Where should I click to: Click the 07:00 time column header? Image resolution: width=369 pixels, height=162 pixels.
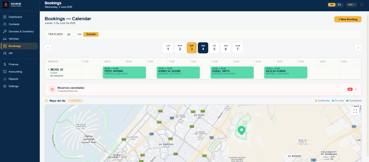pos(86,62)
